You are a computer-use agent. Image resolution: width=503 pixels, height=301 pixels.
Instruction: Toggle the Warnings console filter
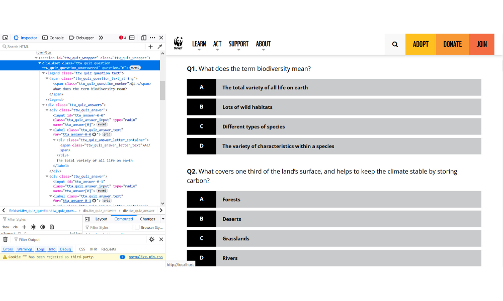[x=25, y=249]
